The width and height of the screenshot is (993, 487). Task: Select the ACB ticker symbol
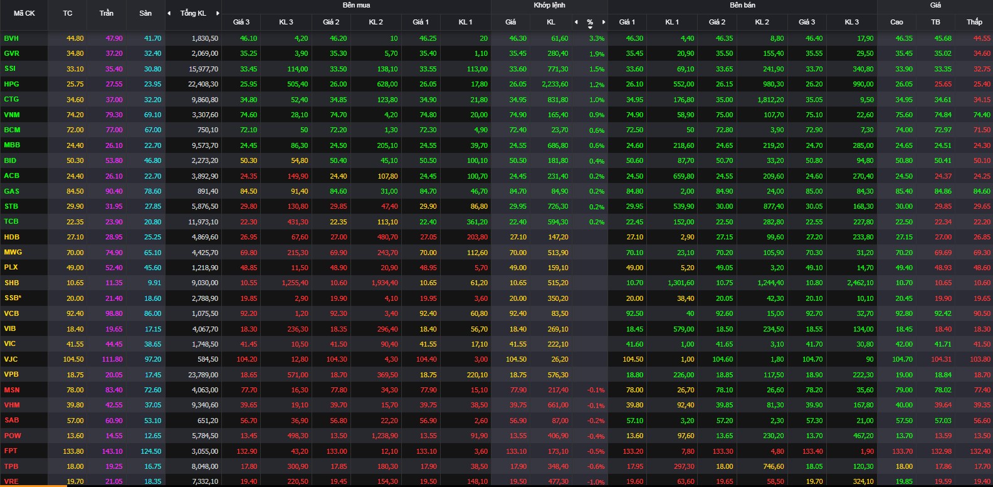pos(11,176)
